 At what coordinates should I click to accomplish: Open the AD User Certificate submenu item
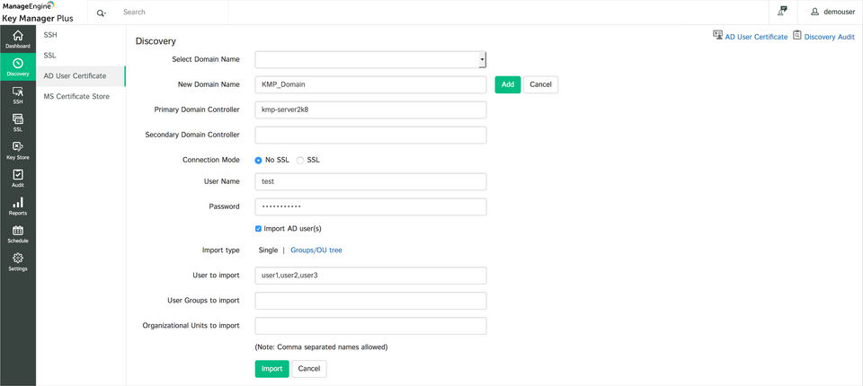(75, 75)
